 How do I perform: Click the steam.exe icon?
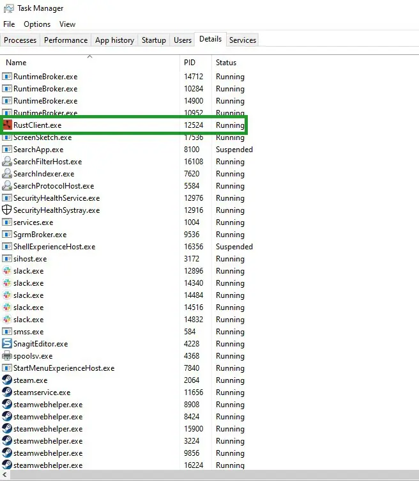pyautogui.click(x=7, y=380)
